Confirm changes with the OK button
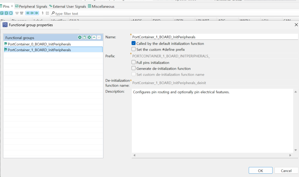Viewport: 299px width, 177px height. click(260, 170)
